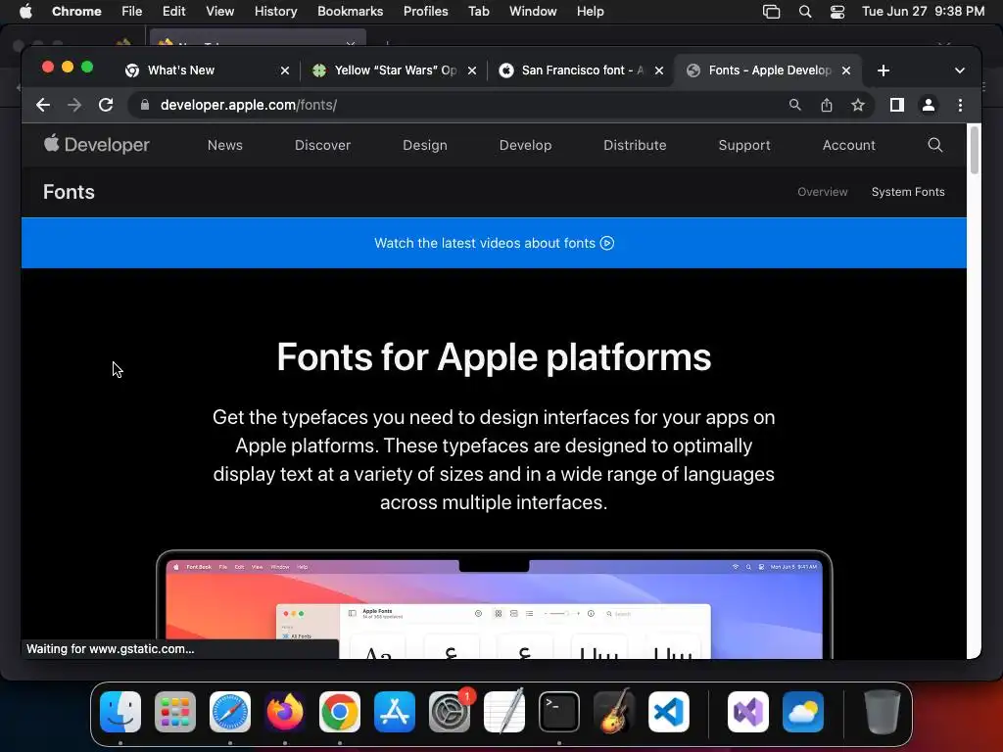Open the History menu
The image size is (1003, 752).
coord(275,12)
